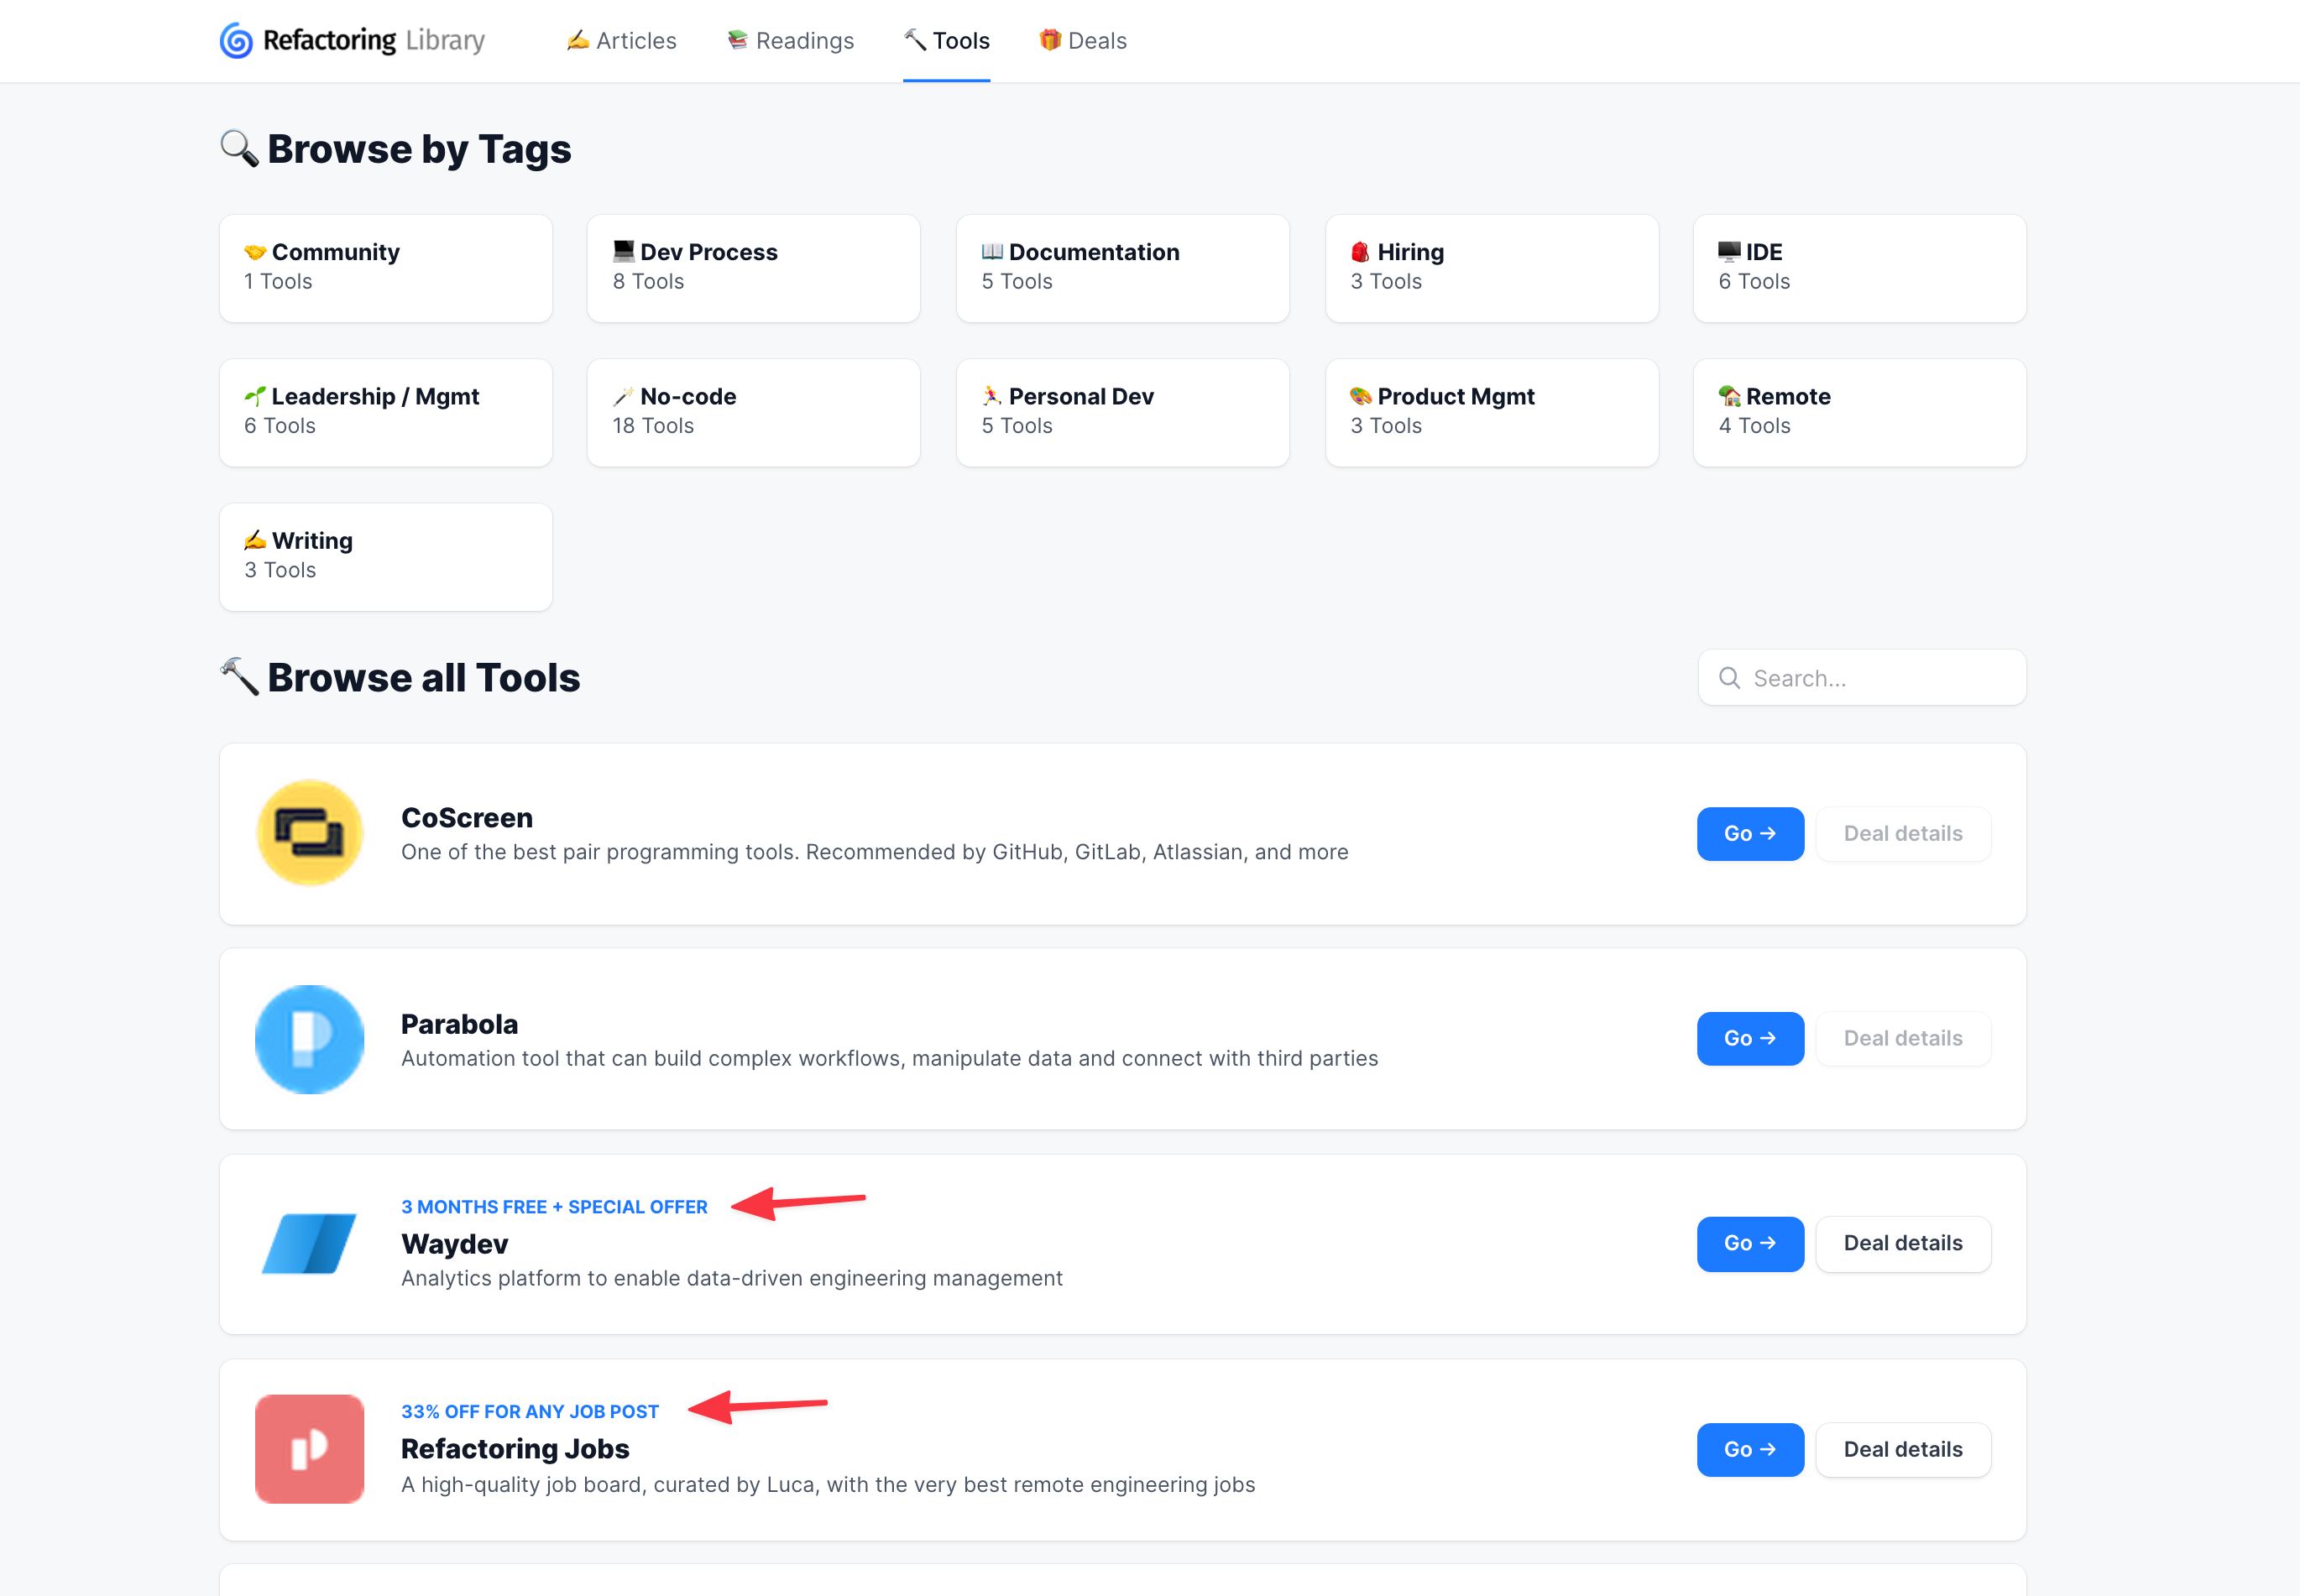The width and height of the screenshot is (2300, 1596).
Task: Switch to the Readings tab
Action: 791,41
